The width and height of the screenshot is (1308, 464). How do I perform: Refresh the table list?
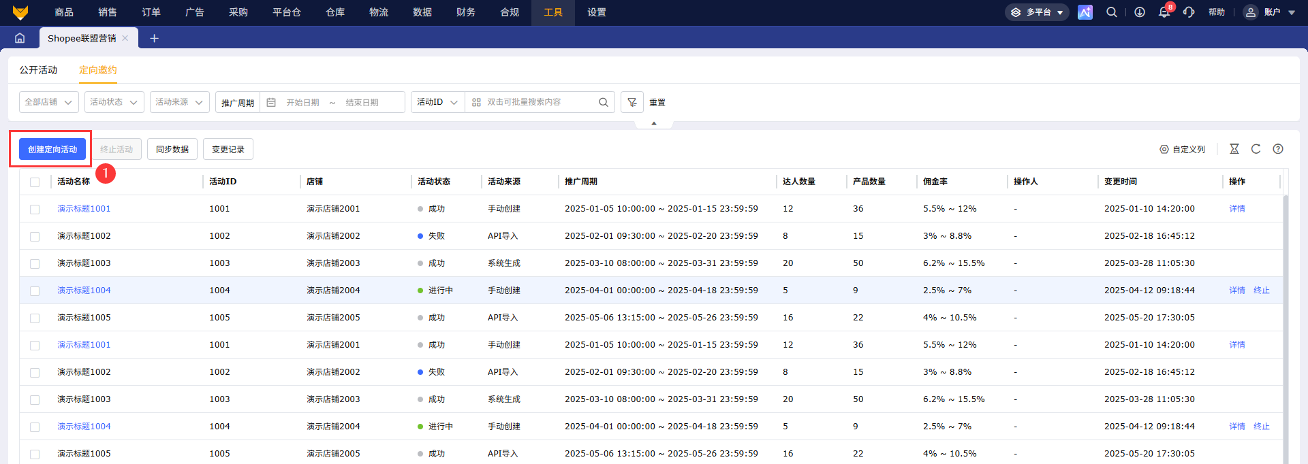point(1256,148)
